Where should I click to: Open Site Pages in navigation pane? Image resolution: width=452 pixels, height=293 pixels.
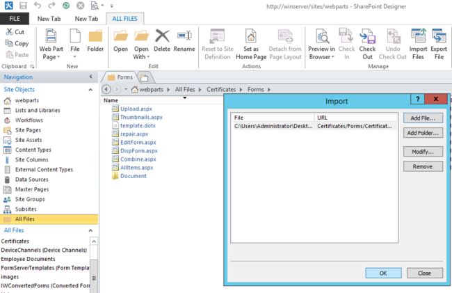28,130
